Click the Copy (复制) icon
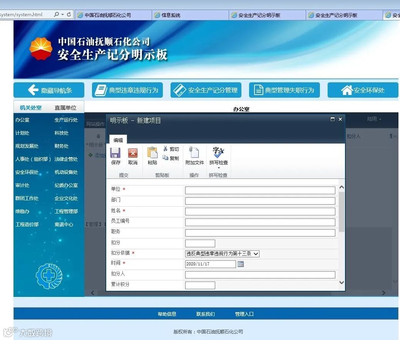This screenshot has height=340, width=400. pyautogui.click(x=165, y=158)
